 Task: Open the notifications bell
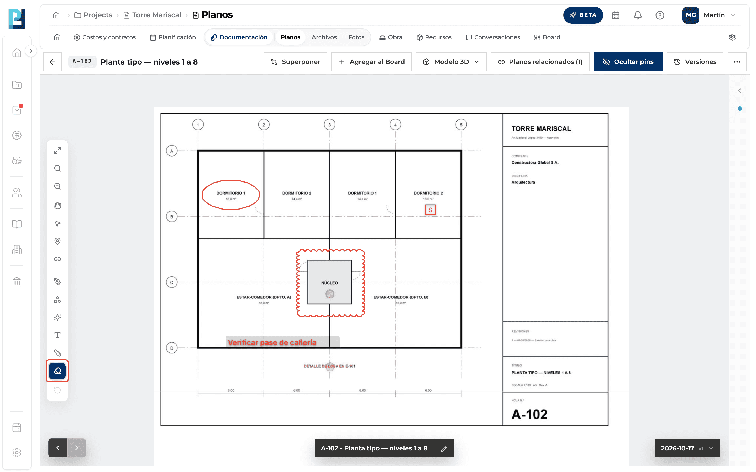637,15
